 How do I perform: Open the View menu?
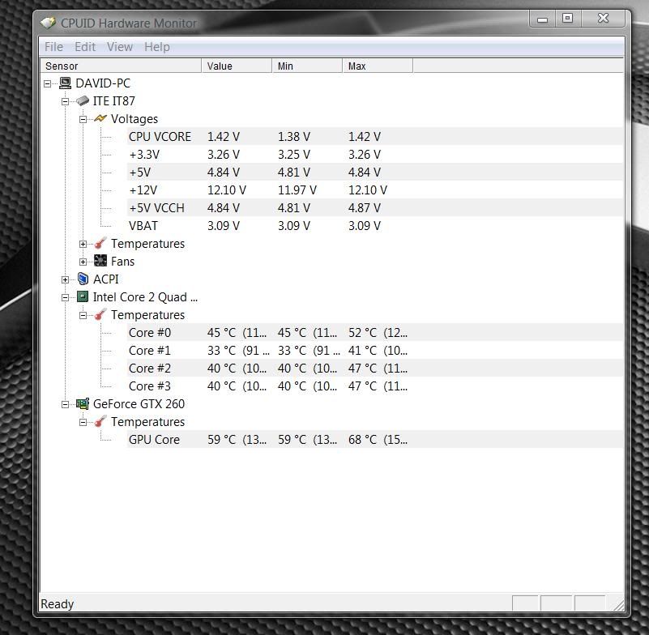click(119, 47)
